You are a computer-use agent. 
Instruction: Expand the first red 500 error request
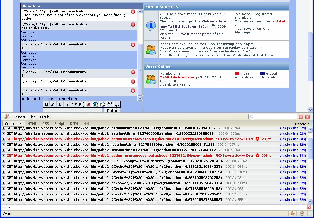click(4, 139)
